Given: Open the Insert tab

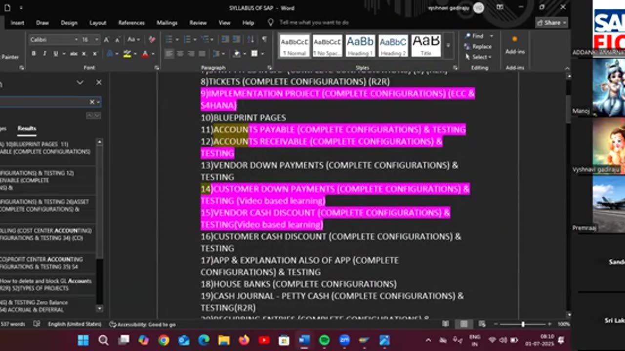Looking at the screenshot, I should [18, 23].
